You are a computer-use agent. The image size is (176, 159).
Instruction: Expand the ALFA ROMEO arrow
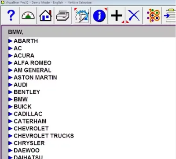click(10, 63)
